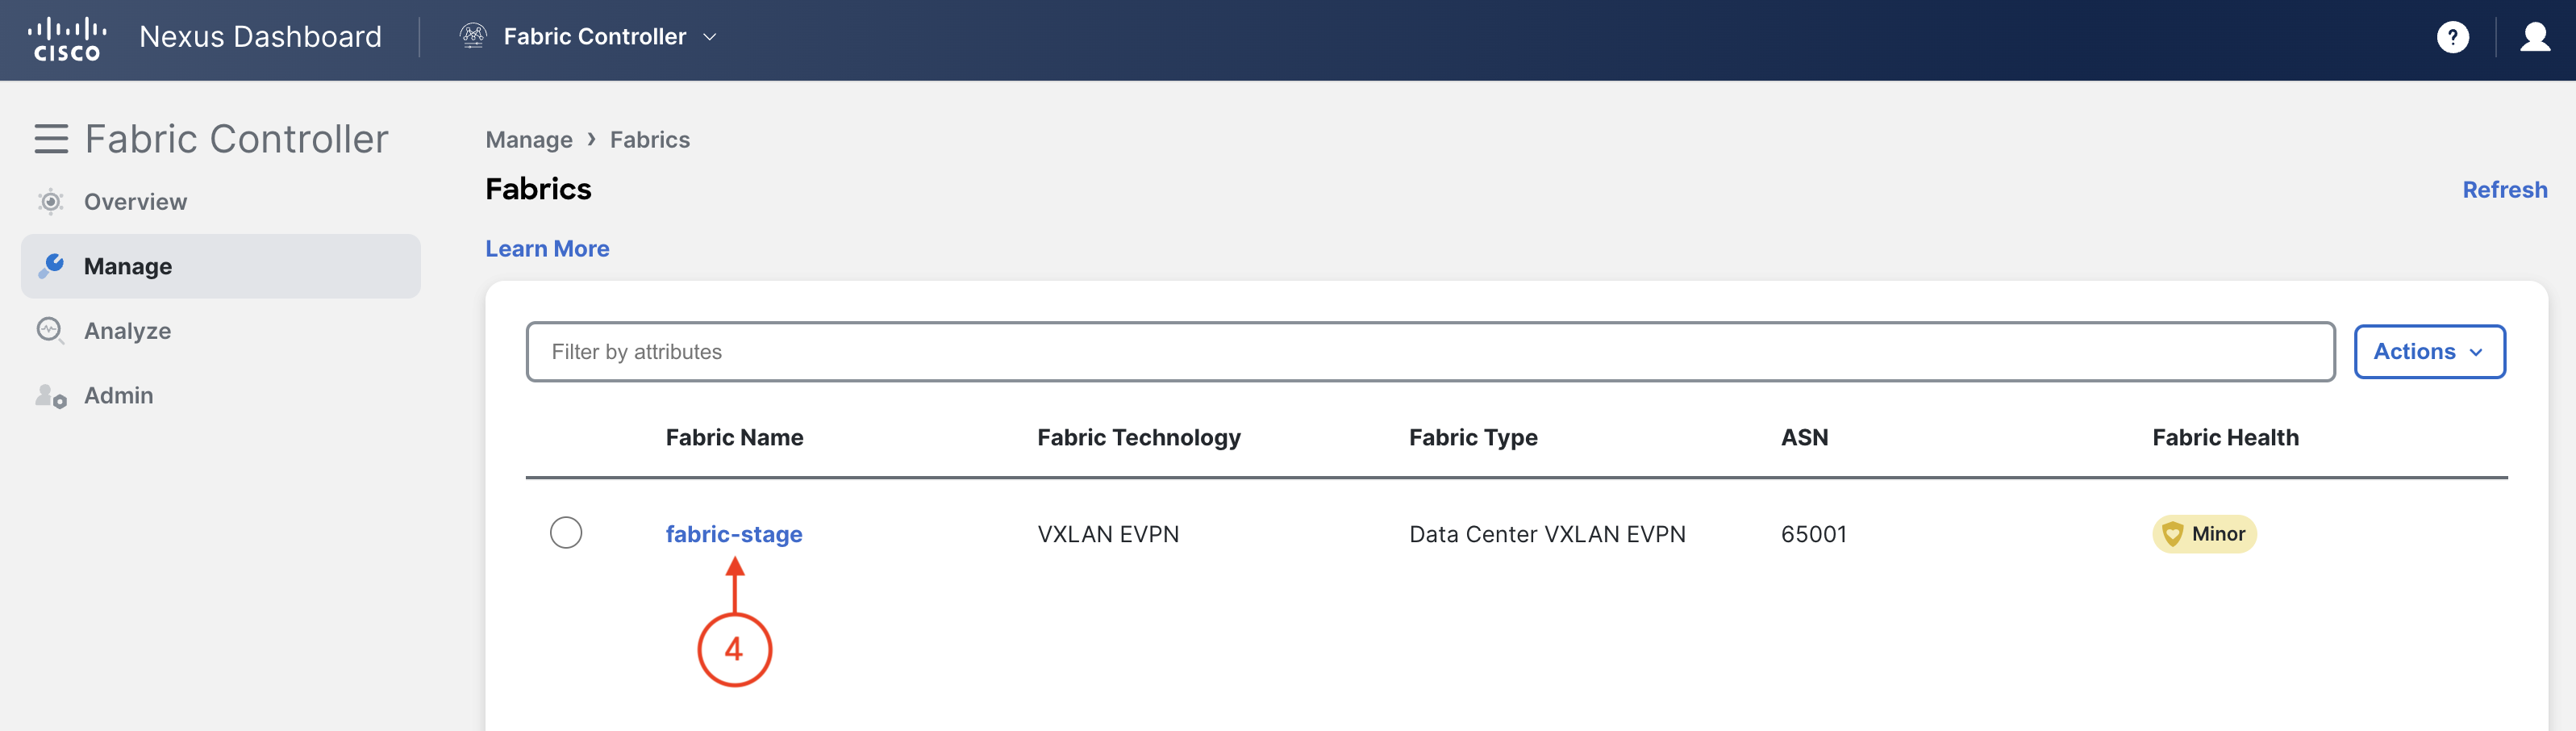Click the Fabric Controller dropdown chevron
This screenshot has height=731, width=2576.
710,37
